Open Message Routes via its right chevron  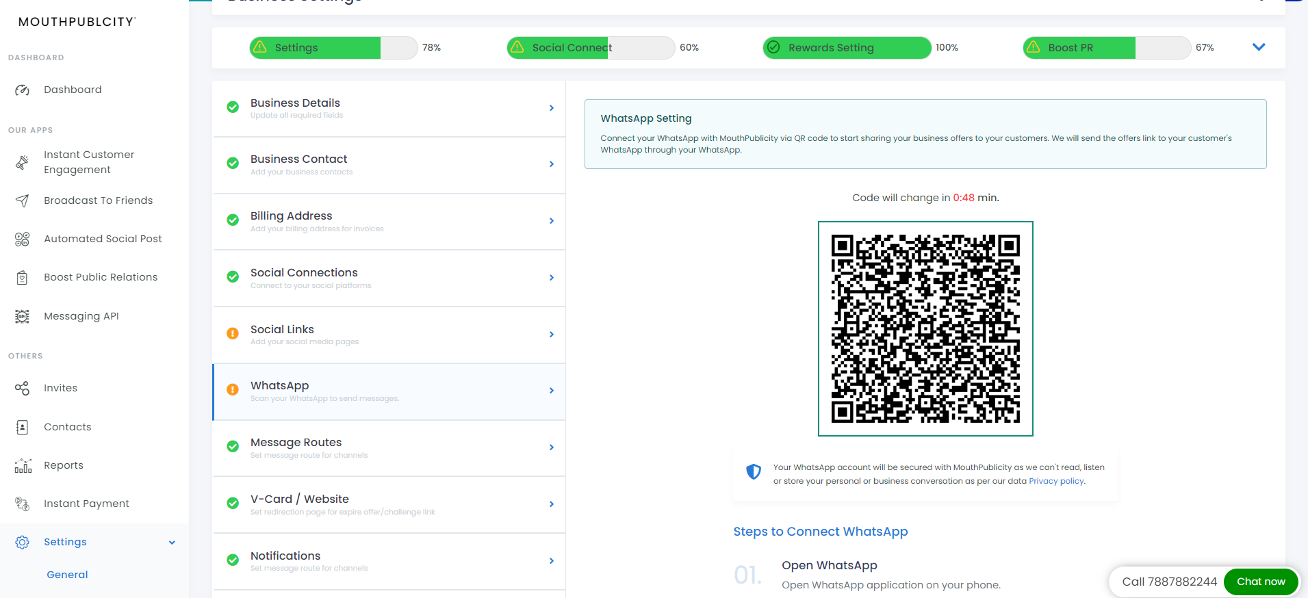552,447
